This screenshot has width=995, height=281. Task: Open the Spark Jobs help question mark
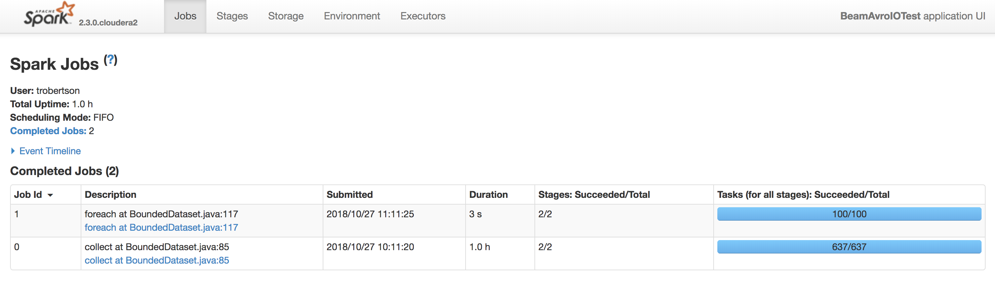click(111, 60)
